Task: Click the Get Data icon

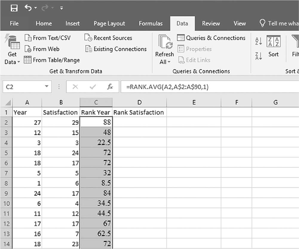Action: coord(12,42)
